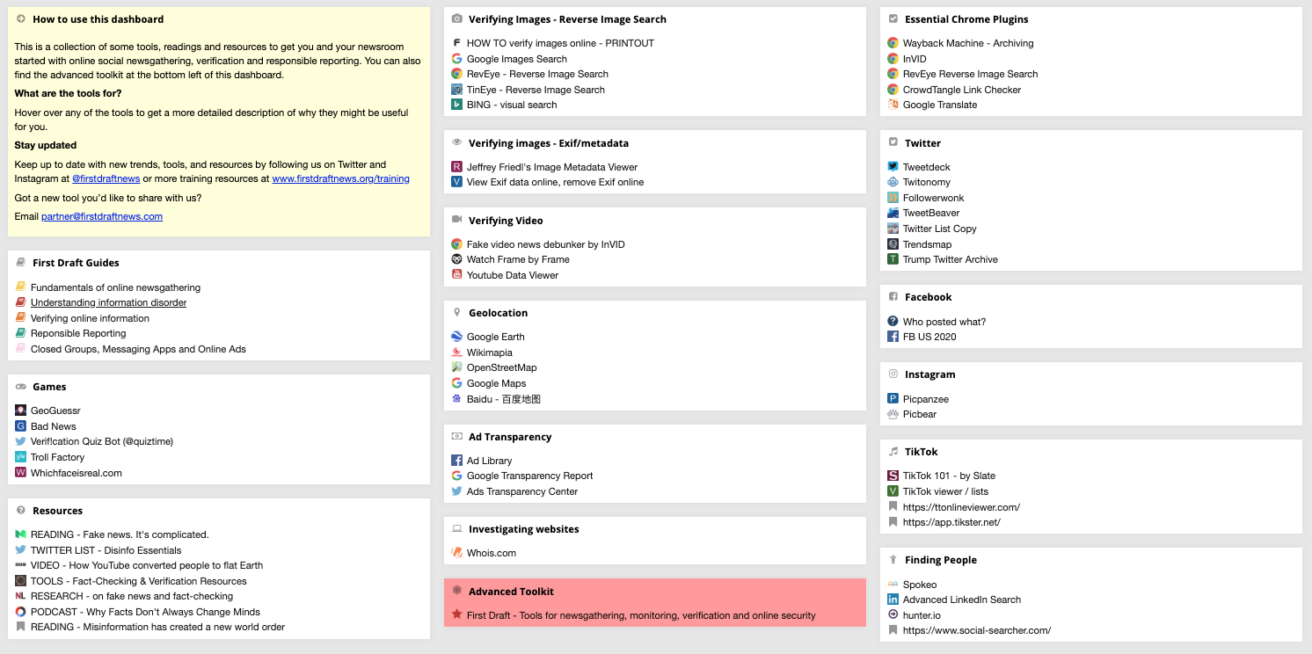This screenshot has width=1312, height=654.
Task: Open Understanding information disorder guide
Action: 108,302
